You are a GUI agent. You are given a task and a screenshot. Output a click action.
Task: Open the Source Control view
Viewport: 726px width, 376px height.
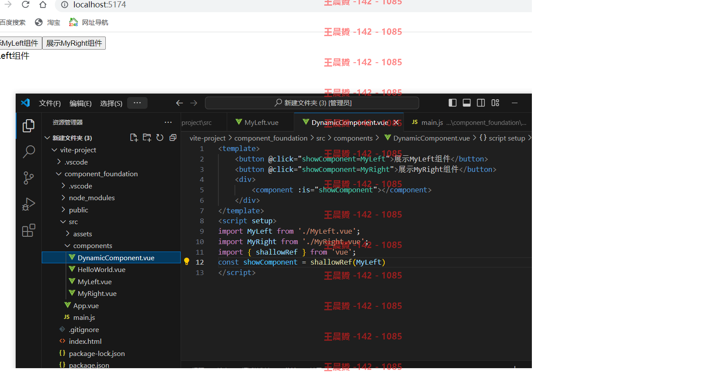(29, 178)
